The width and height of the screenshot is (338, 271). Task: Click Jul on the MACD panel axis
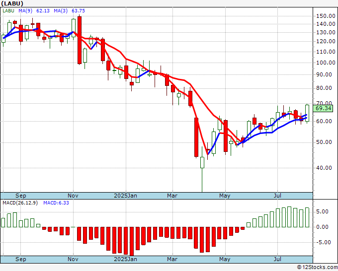(x=277, y=259)
